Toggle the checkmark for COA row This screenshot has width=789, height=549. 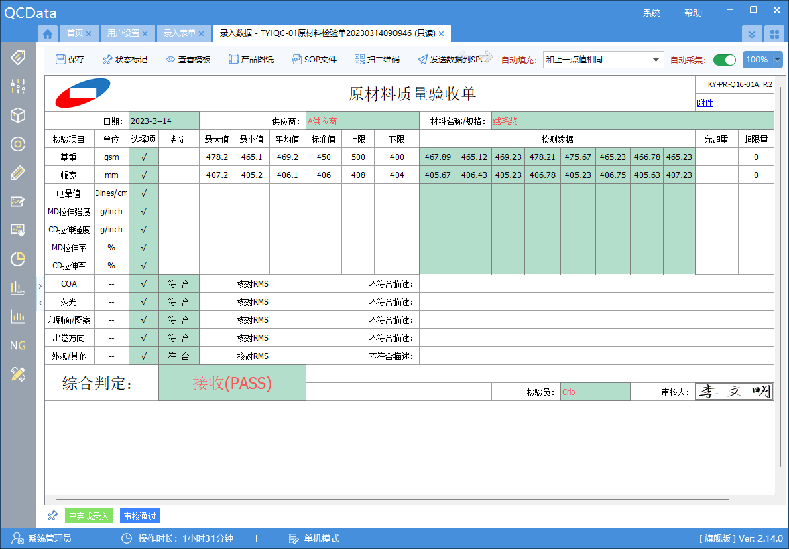[x=143, y=284]
